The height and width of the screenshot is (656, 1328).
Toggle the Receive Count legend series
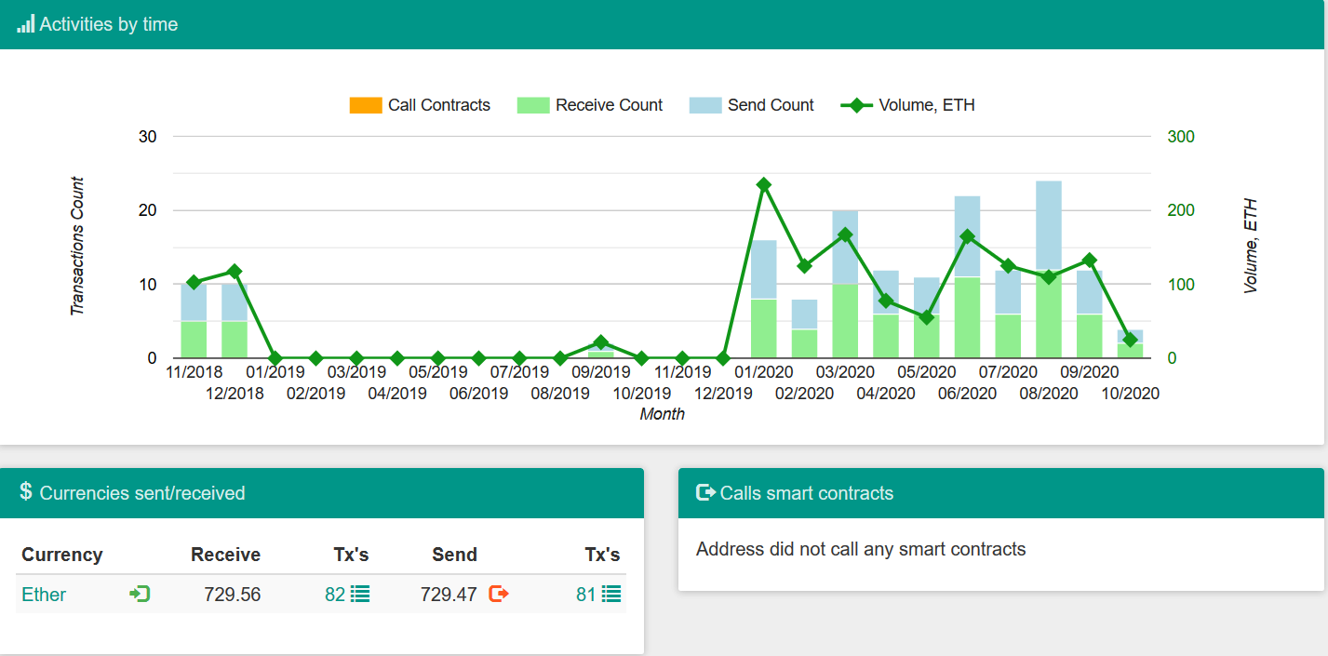tap(609, 105)
